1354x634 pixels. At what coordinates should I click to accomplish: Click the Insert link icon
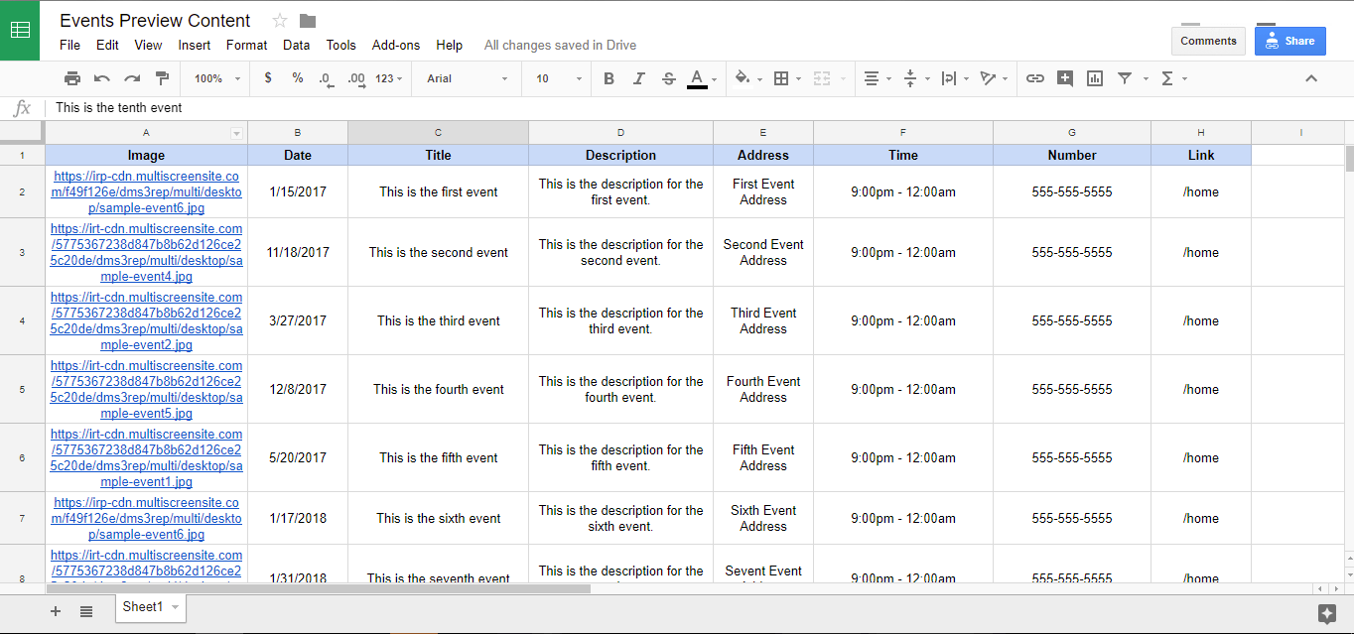pyautogui.click(x=1035, y=78)
